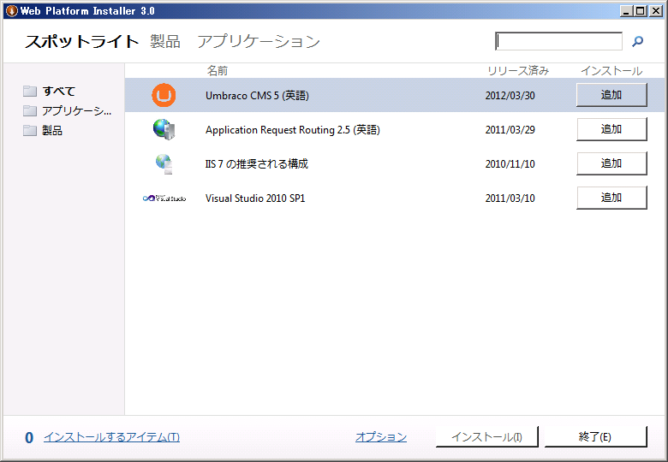Screen dimensions: 668x462
Task: Click the インストール column header
Action: 611,71
